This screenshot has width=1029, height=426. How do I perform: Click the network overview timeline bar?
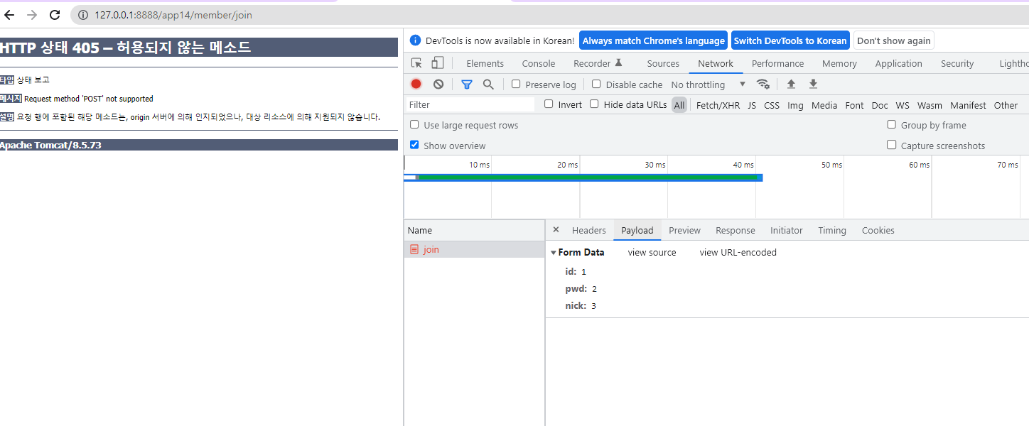(x=583, y=177)
